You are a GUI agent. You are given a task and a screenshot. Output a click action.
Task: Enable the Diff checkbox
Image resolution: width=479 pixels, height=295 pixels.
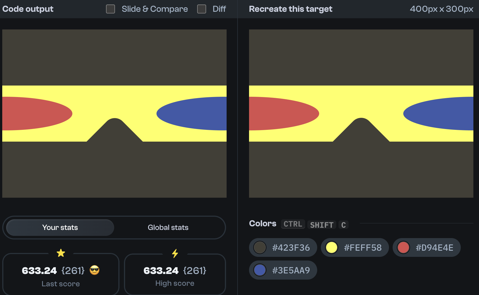(x=201, y=9)
